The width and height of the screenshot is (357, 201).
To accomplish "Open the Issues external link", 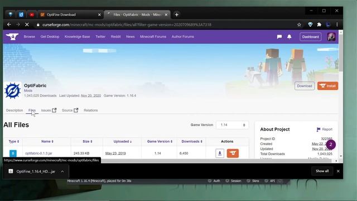I will click(x=49, y=111).
